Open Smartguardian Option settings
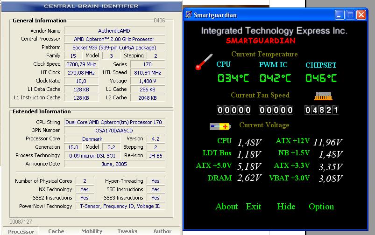The width and height of the screenshot is (375, 235). pos(321,207)
